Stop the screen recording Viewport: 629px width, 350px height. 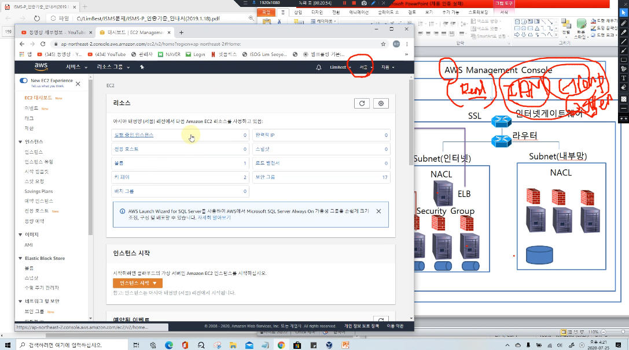tap(354, 3)
